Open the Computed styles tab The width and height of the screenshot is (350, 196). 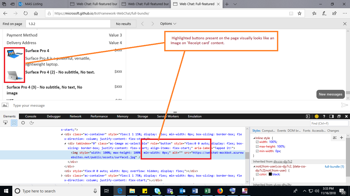269,130
